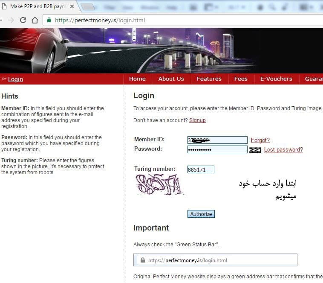
Task: Click the Login heading text
Action: pyautogui.click(x=144, y=96)
